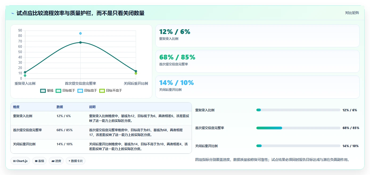Toggle the 基线 legend item
The width and height of the screenshot is (370, 175).
point(47,91)
